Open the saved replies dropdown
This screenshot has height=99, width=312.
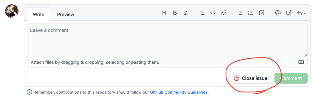point(301,13)
